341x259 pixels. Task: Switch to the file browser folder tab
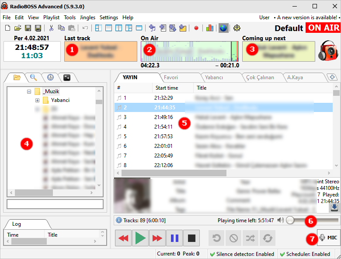coord(17,77)
